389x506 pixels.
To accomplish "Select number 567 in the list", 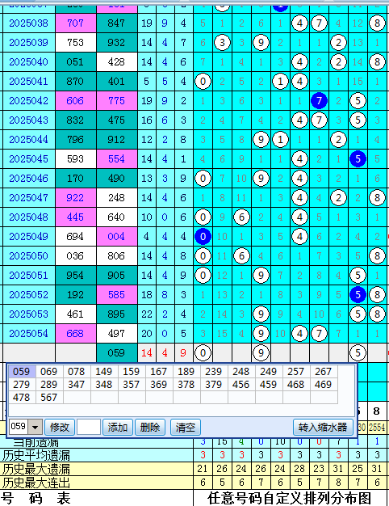I will [49, 397].
